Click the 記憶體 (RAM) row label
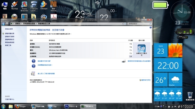This screenshot has width=195, height=109. (35, 47)
